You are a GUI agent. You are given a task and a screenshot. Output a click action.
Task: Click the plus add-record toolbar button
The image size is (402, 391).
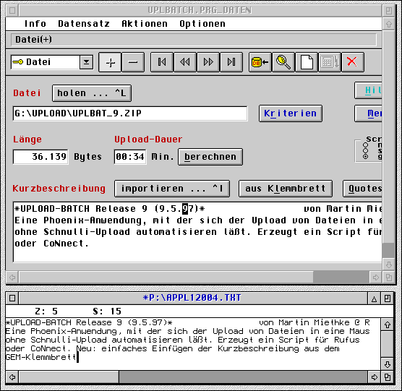click(x=110, y=62)
